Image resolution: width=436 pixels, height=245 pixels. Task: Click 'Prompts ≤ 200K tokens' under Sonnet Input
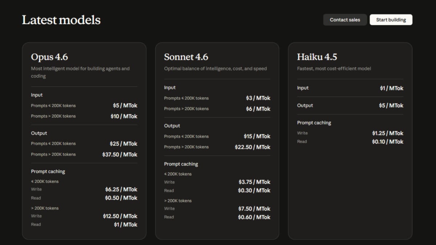point(186,98)
